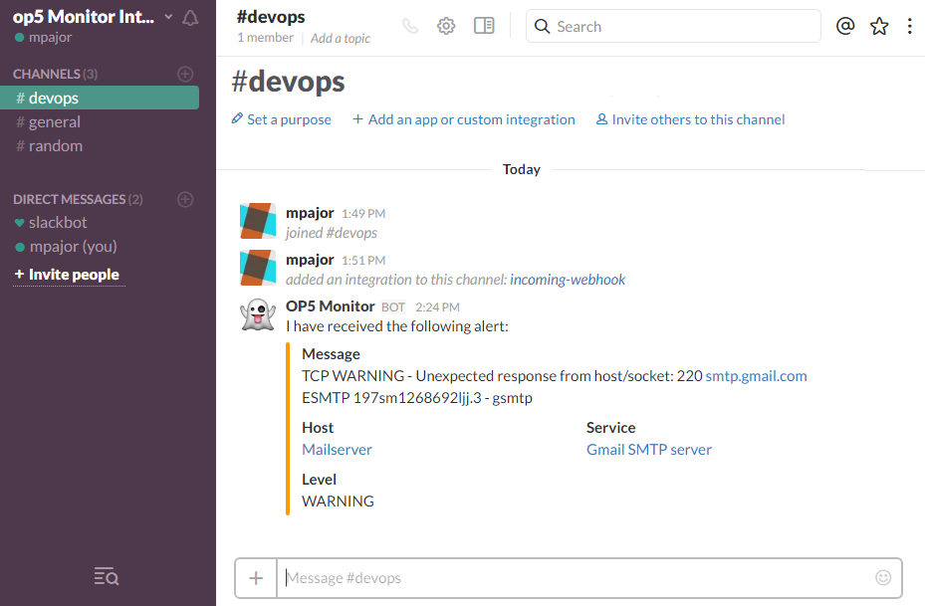Add a new channel with plus icon
Image resolution: width=925 pixels, height=606 pixels.
click(185, 74)
